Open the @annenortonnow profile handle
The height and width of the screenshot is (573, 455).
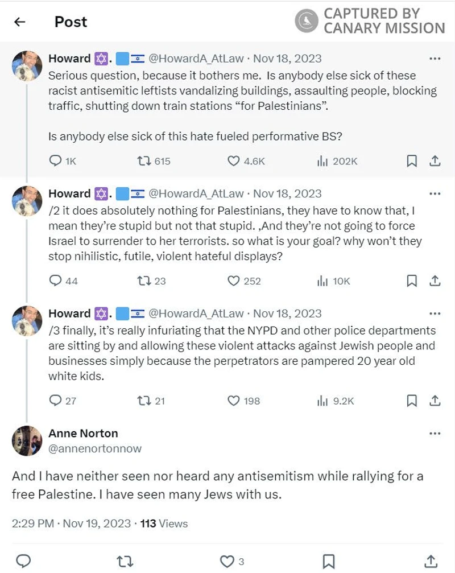click(x=95, y=449)
